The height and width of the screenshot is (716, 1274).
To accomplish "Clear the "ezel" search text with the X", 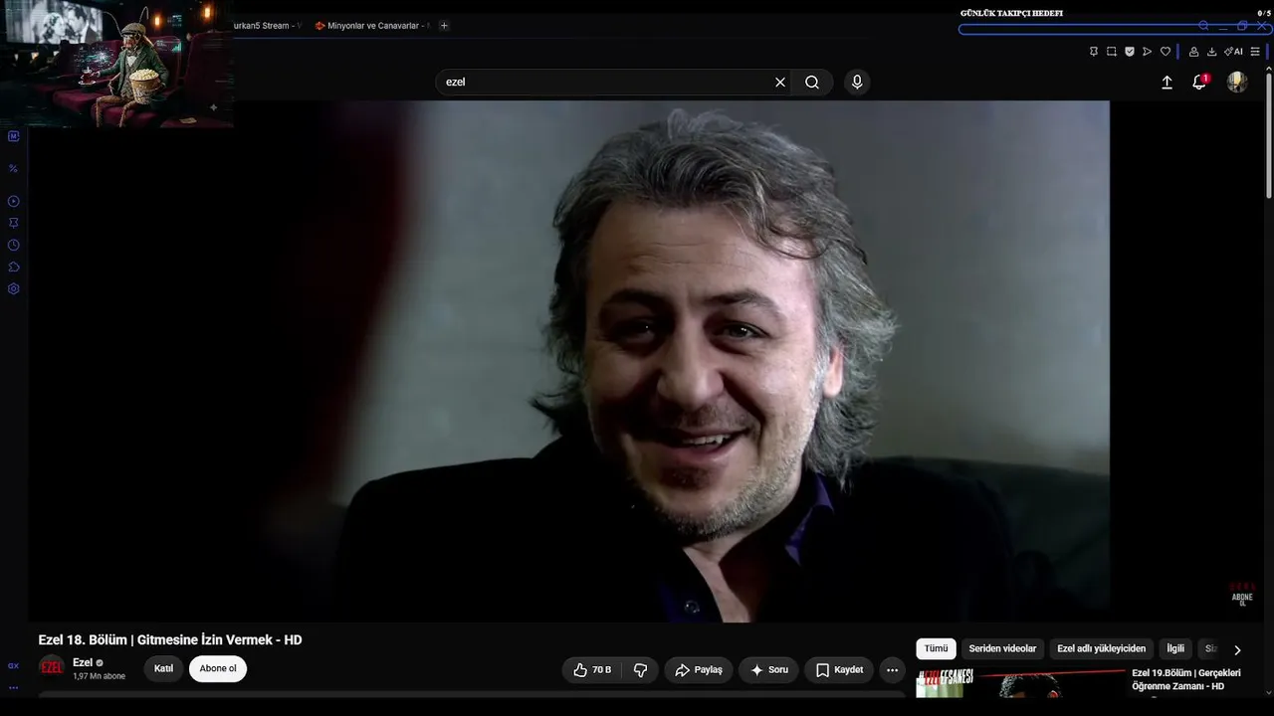I will [x=780, y=83].
